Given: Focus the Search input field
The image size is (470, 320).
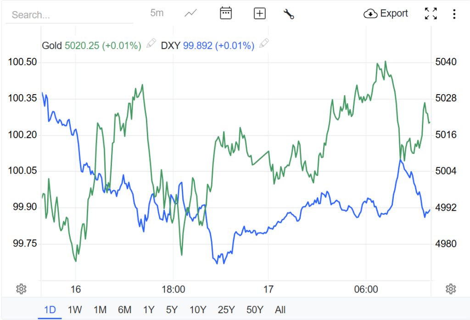Looking at the screenshot, I should [69, 15].
